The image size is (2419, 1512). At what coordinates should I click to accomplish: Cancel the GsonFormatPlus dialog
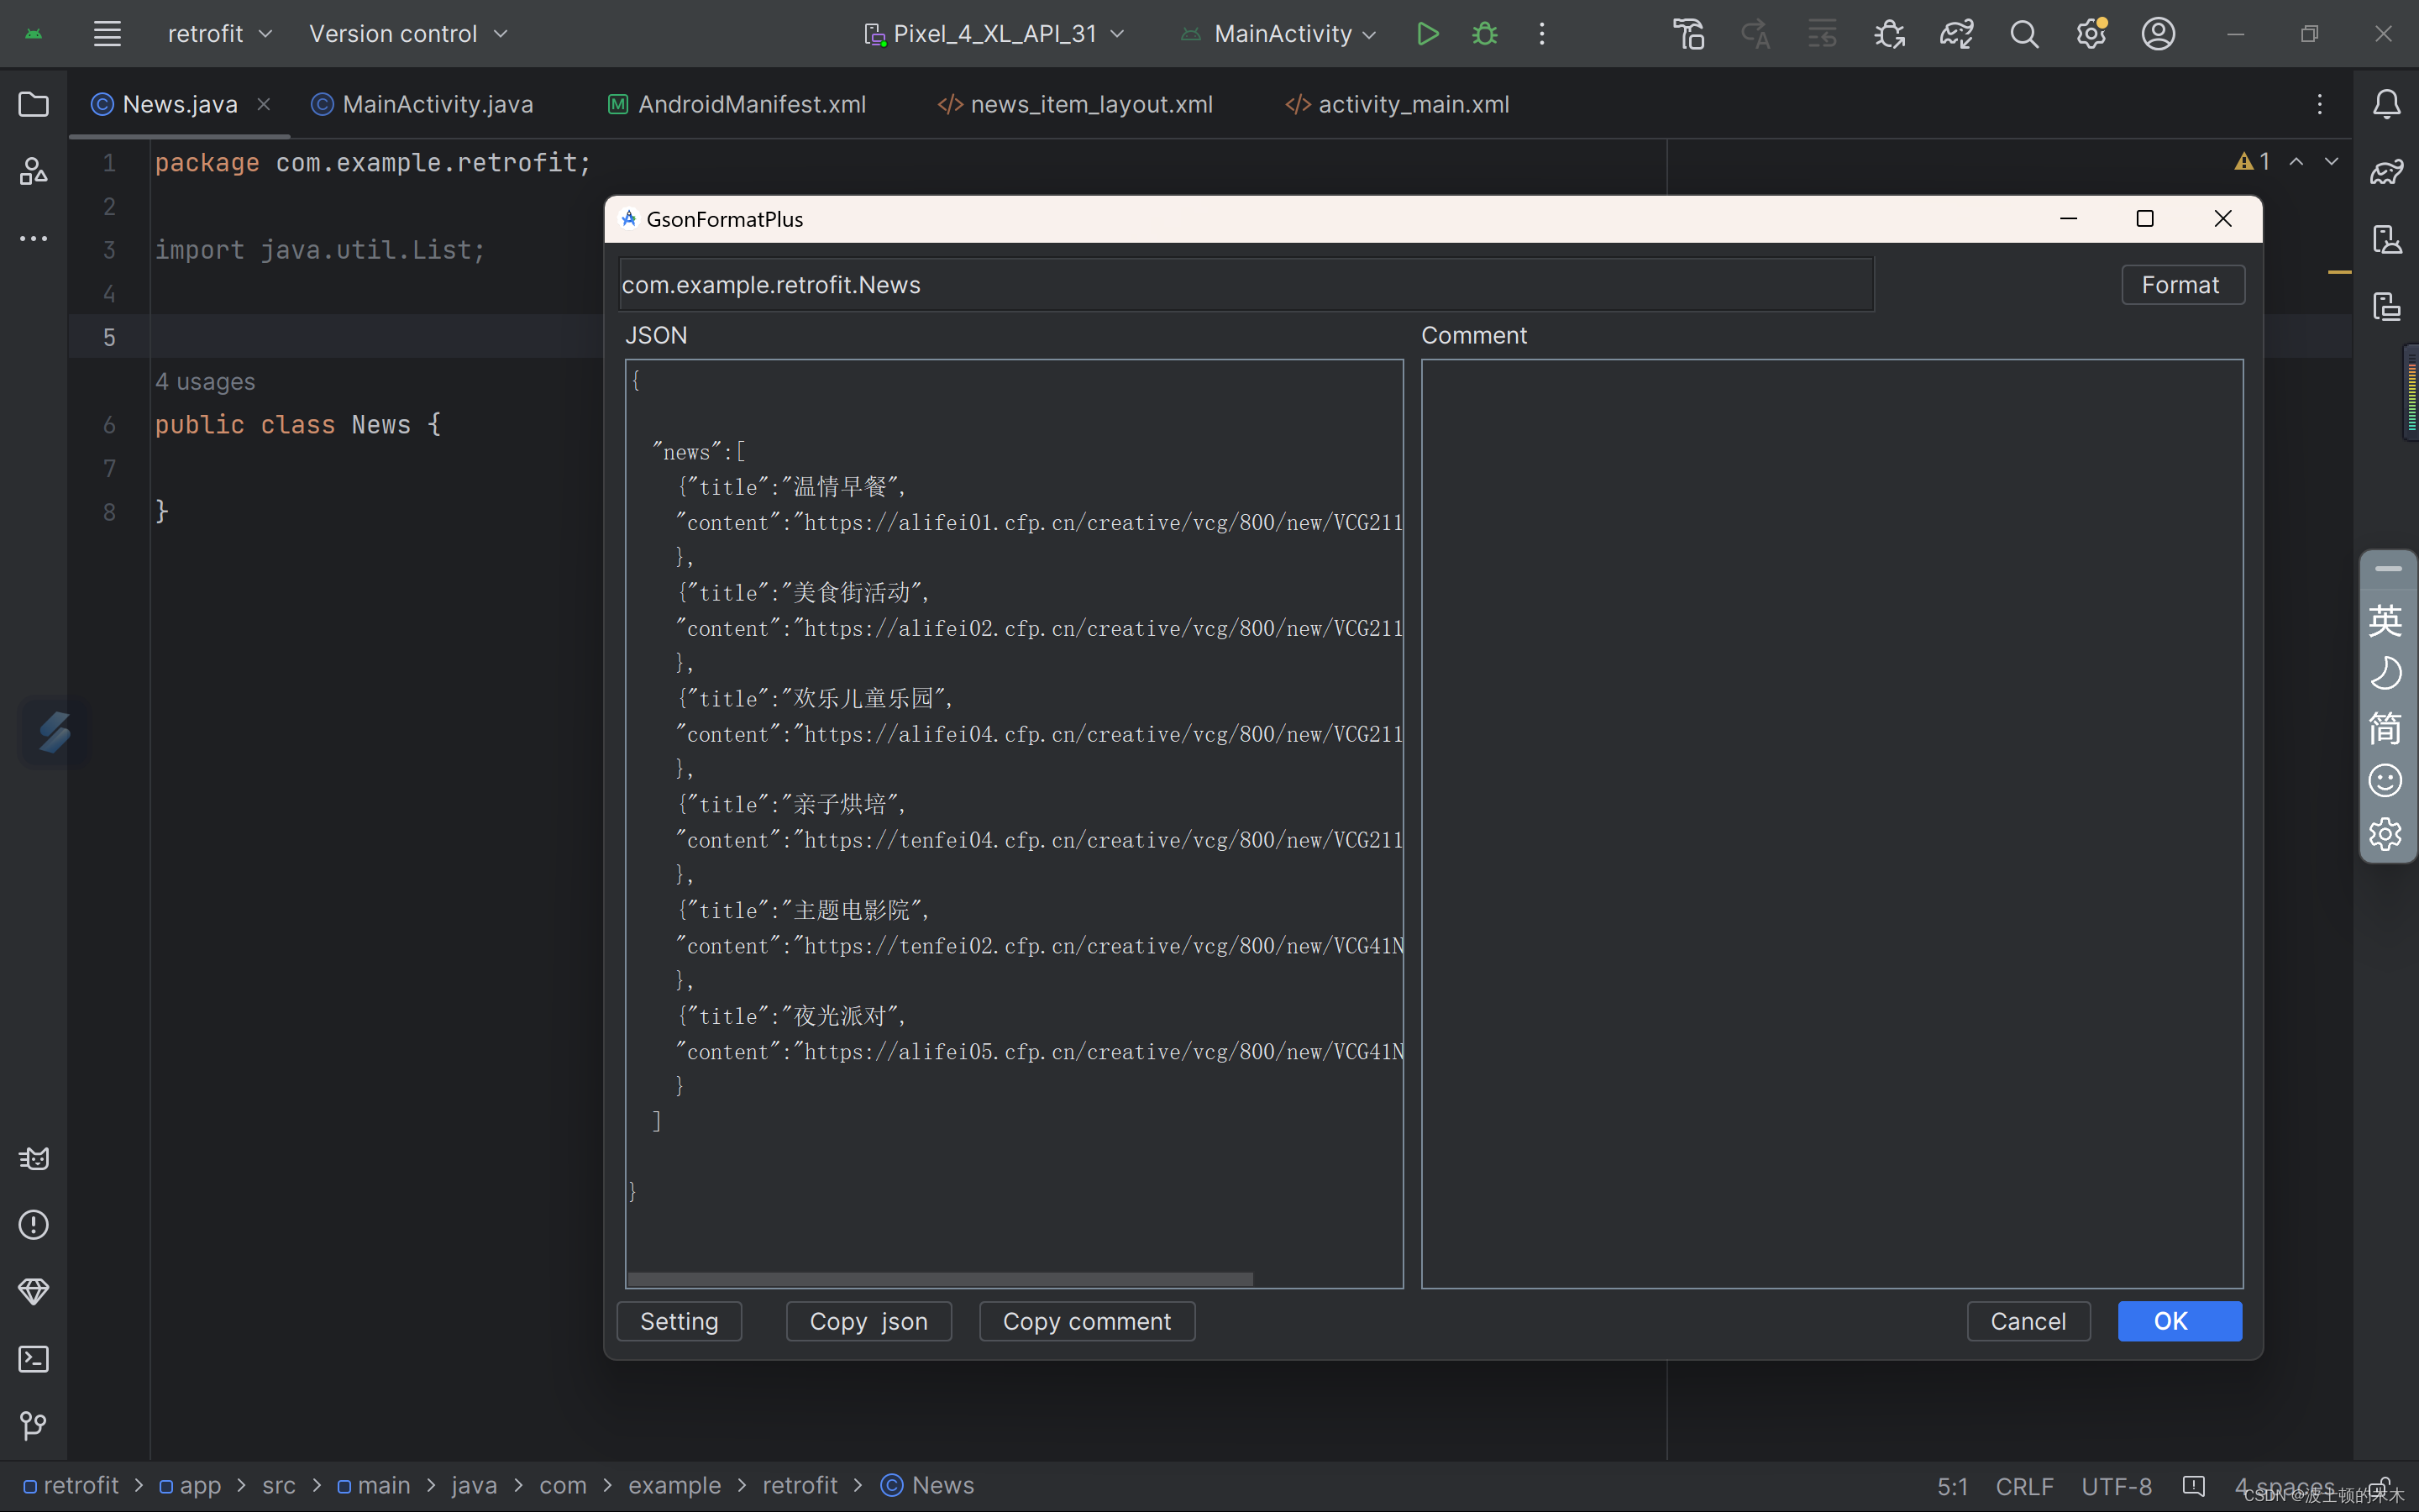(x=2028, y=1321)
